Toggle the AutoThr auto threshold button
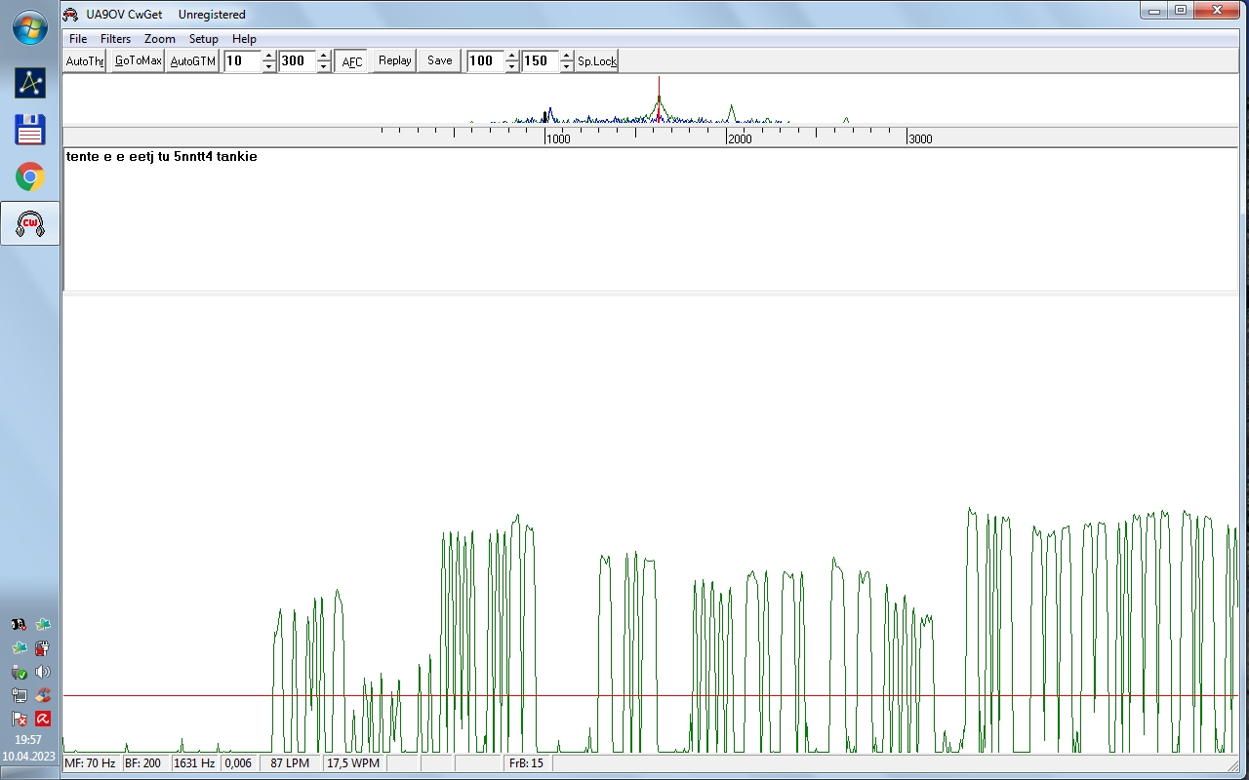1249x780 pixels. point(85,61)
